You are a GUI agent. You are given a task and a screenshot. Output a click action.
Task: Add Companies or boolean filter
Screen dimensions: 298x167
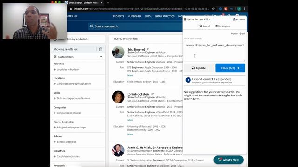(x=68, y=113)
